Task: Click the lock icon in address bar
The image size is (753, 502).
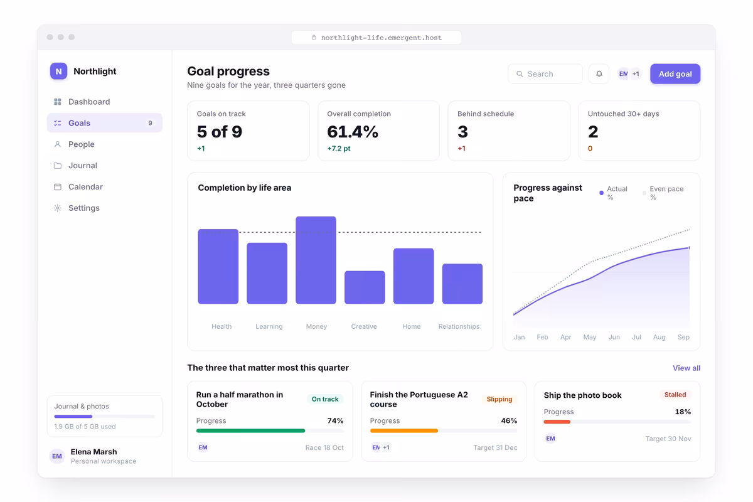Action: pyautogui.click(x=314, y=38)
